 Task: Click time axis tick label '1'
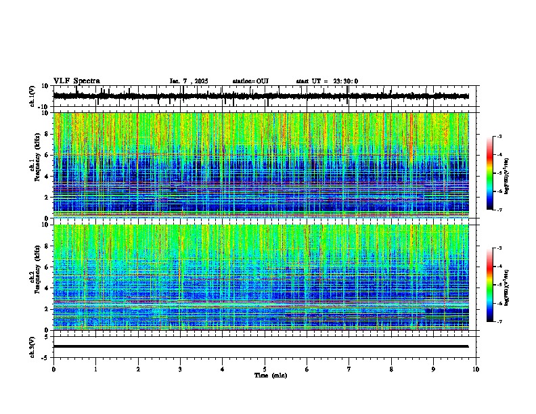click(95, 369)
